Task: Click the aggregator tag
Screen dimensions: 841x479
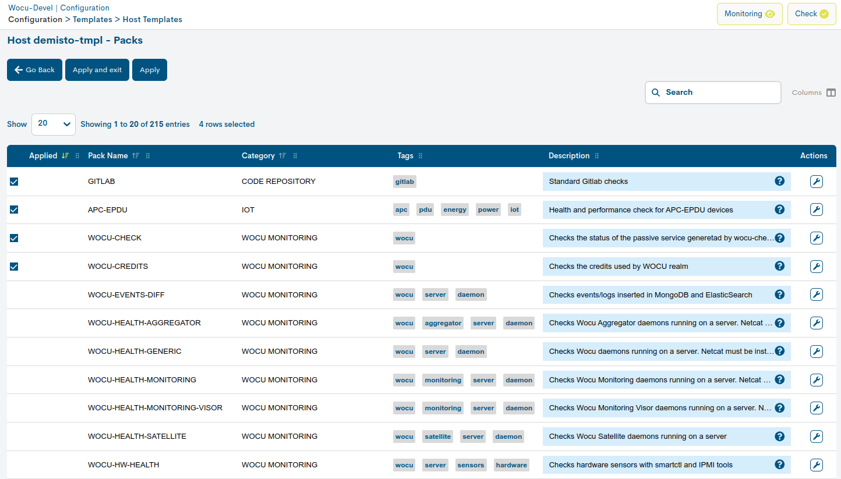Action: (443, 323)
